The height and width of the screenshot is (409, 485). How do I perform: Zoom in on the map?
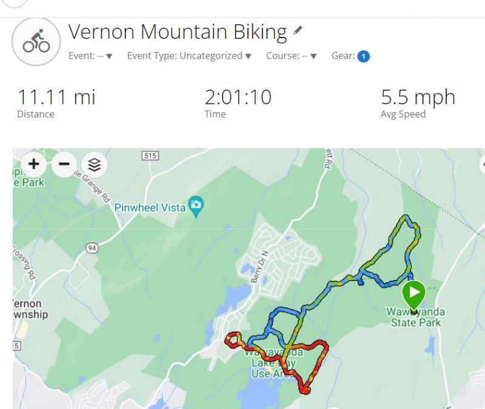34,164
